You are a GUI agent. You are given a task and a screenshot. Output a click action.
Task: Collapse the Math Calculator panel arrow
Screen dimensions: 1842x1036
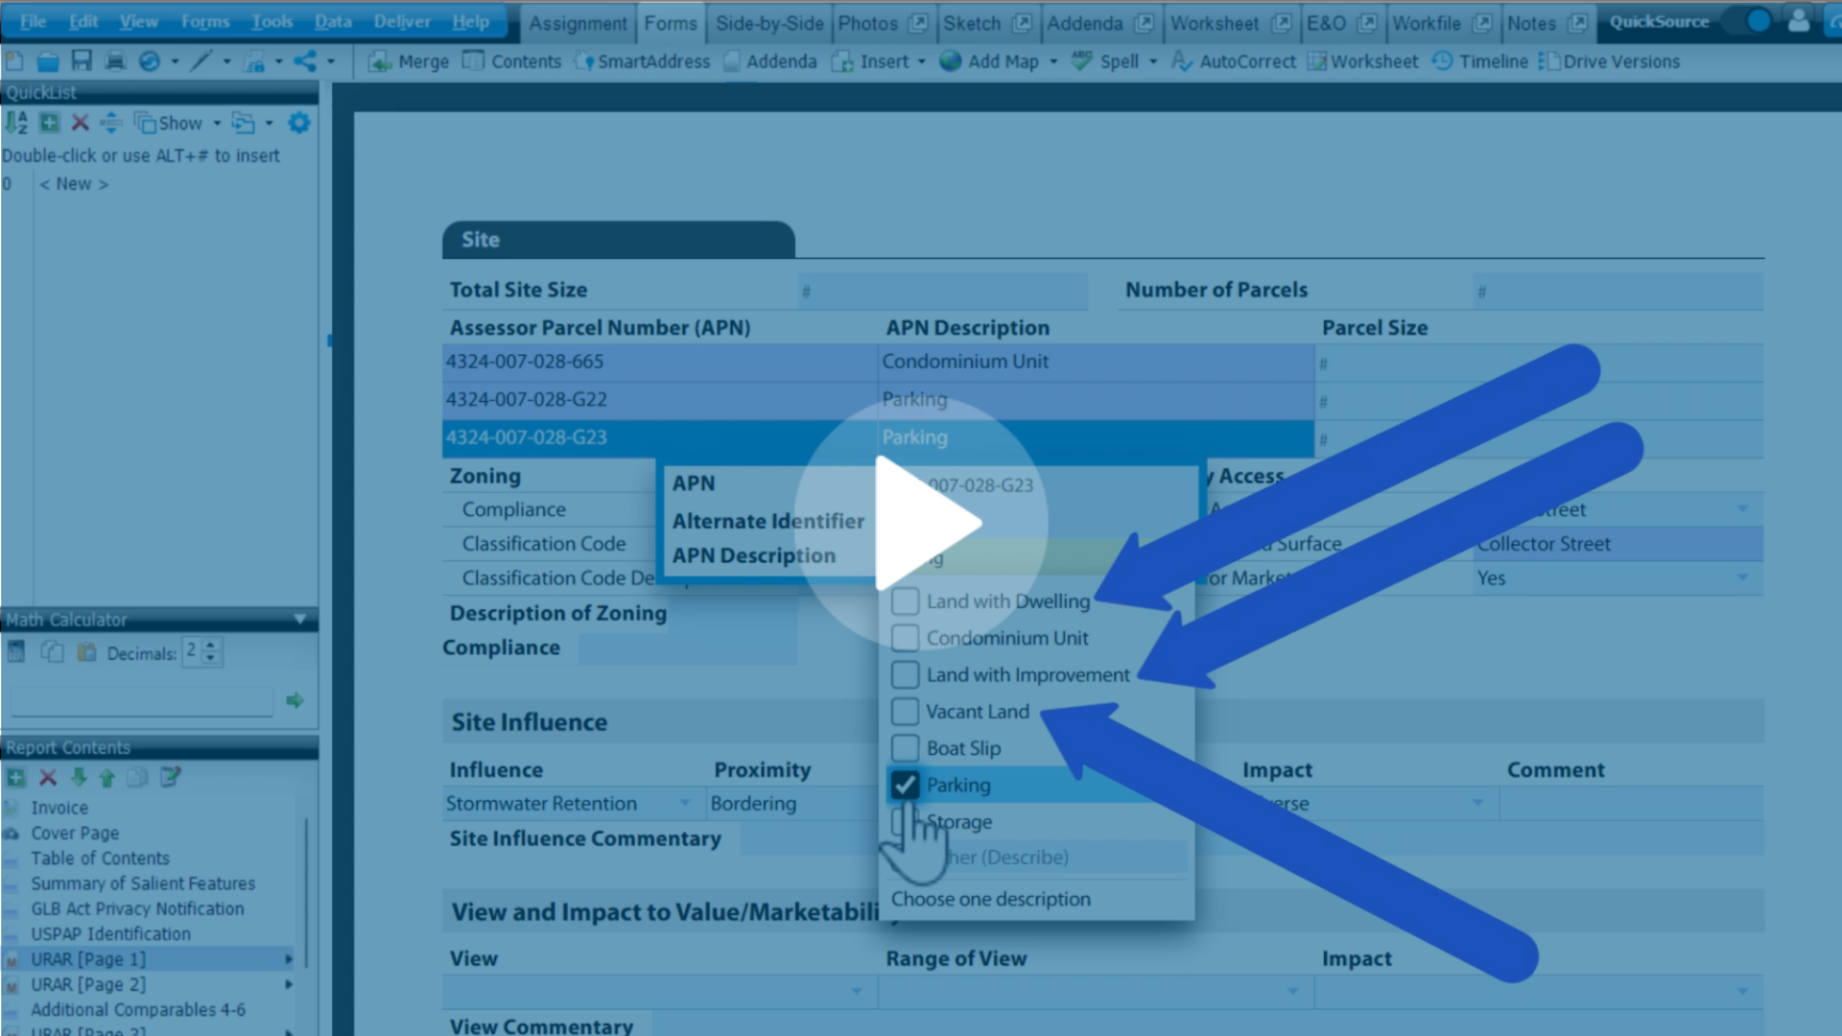299,620
